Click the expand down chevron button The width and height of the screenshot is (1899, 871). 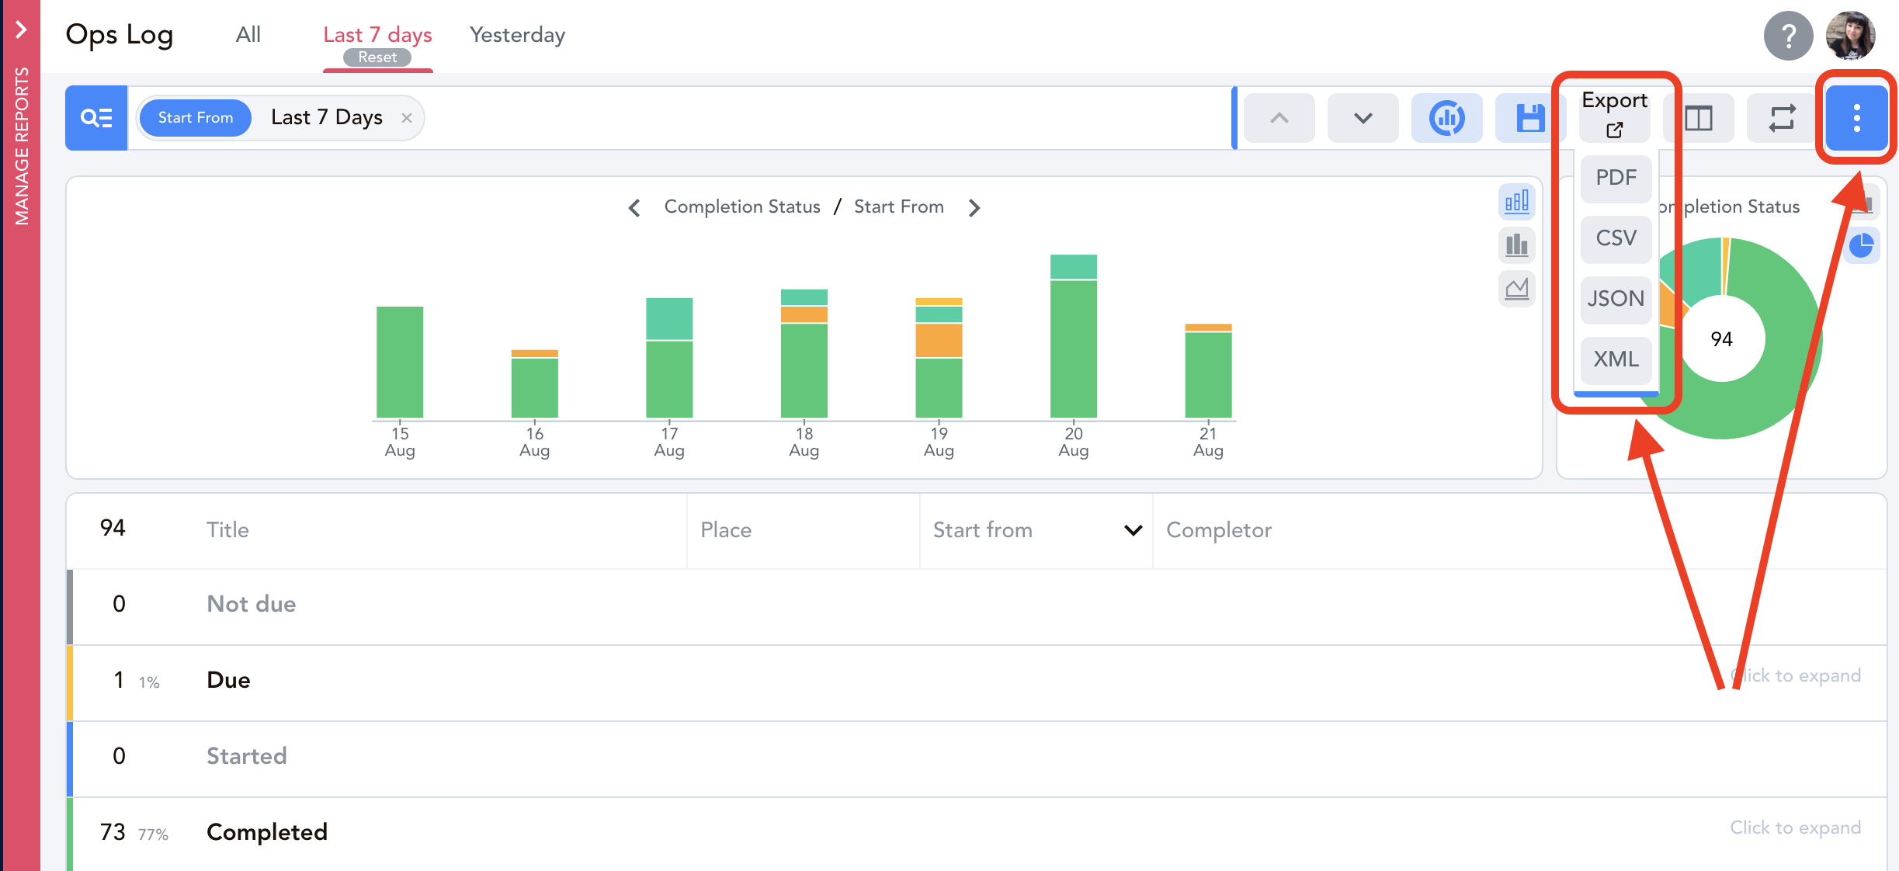tap(1363, 118)
